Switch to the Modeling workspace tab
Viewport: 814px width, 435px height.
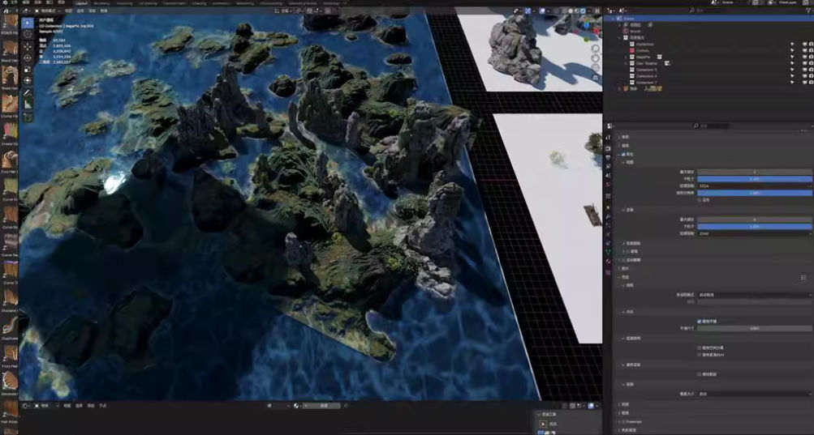102,3
